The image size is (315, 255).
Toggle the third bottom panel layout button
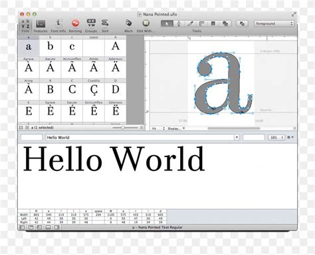[x=39, y=227]
